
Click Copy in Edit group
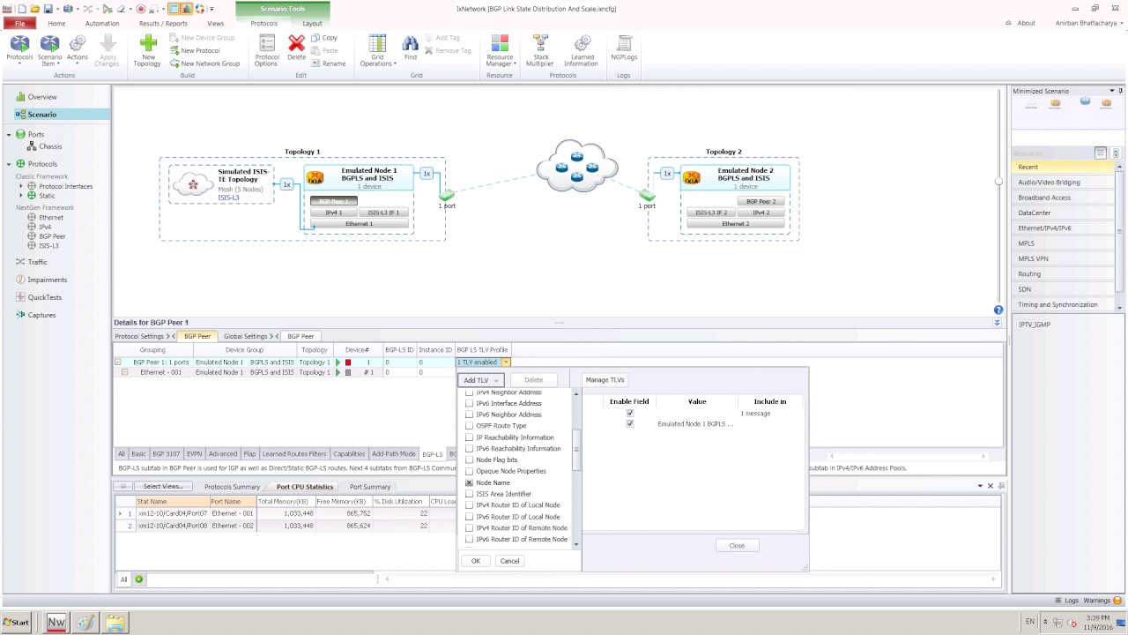tap(324, 38)
